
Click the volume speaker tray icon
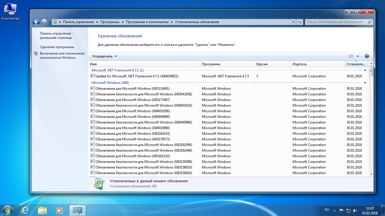(x=355, y=210)
